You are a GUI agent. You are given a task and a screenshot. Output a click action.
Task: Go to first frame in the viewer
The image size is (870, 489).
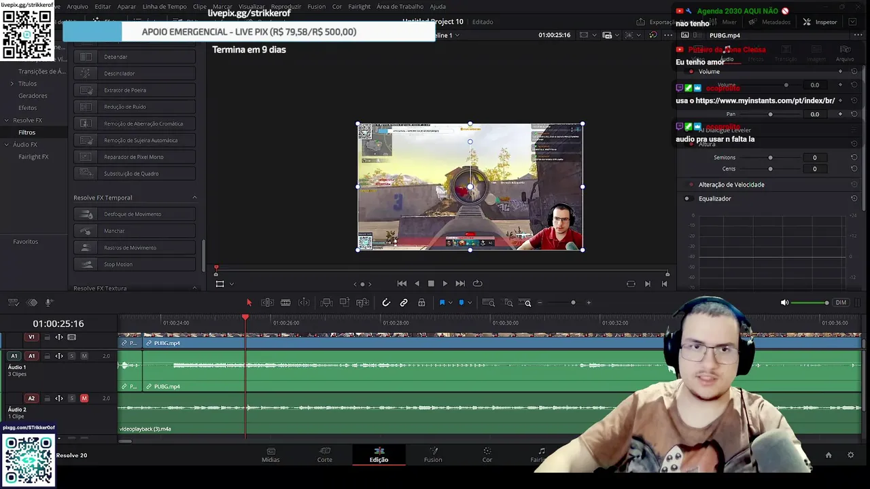402,284
